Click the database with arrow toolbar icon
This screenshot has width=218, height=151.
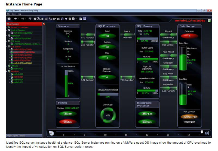[x=54, y=19]
